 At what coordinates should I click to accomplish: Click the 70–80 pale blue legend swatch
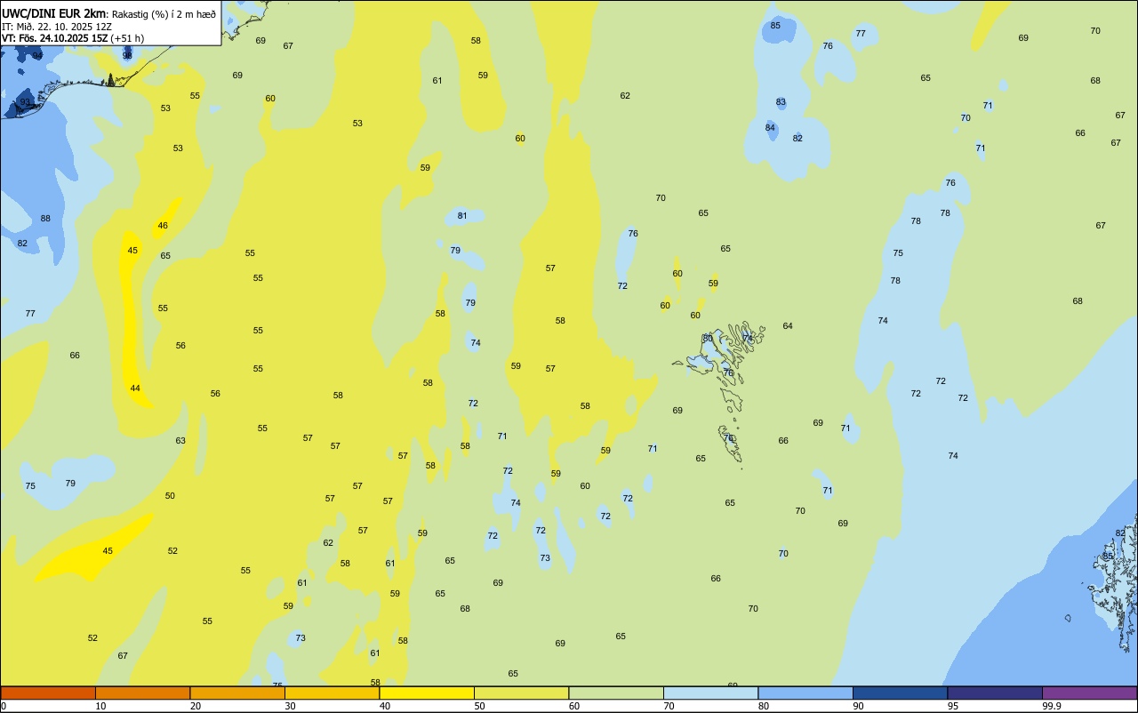pyautogui.click(x=710, y=693)
